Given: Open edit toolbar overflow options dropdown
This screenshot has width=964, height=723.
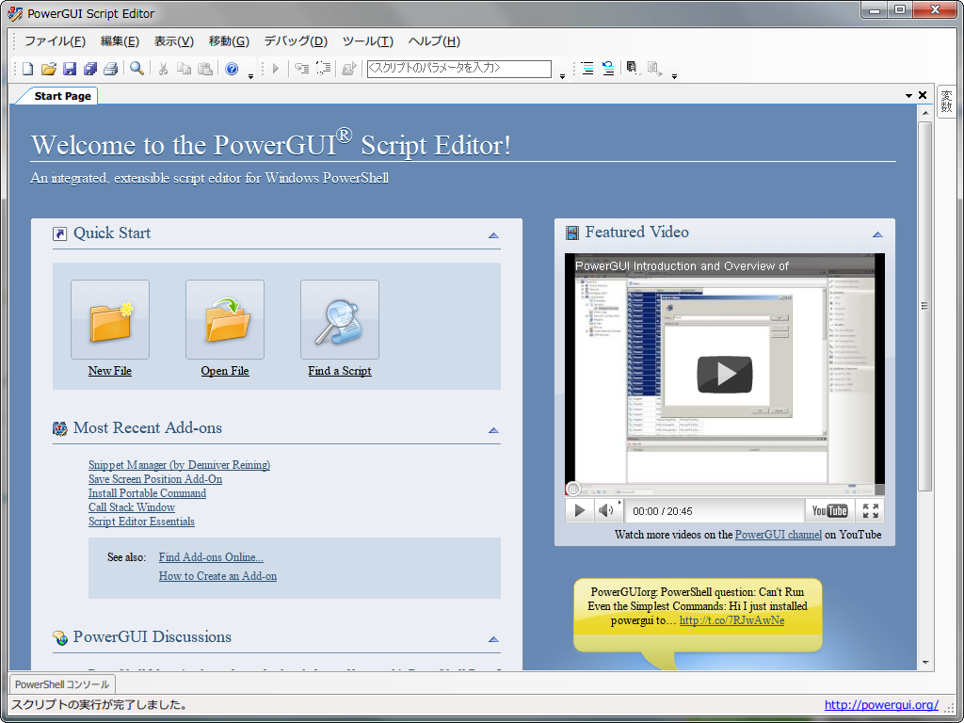Looking at the screenshot, I should [x=674, y=76].
